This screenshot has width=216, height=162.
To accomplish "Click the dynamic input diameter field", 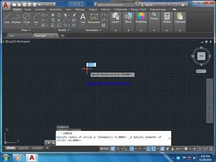I will [x=91, y=65].
